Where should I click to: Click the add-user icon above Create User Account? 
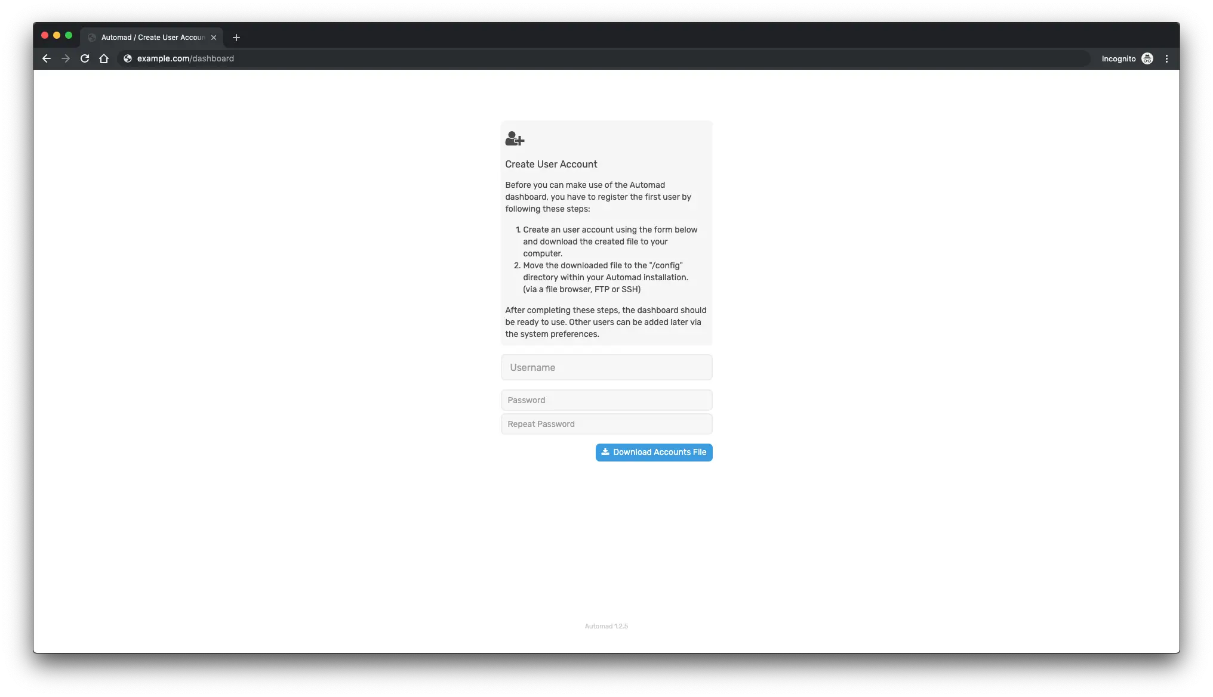515,139
